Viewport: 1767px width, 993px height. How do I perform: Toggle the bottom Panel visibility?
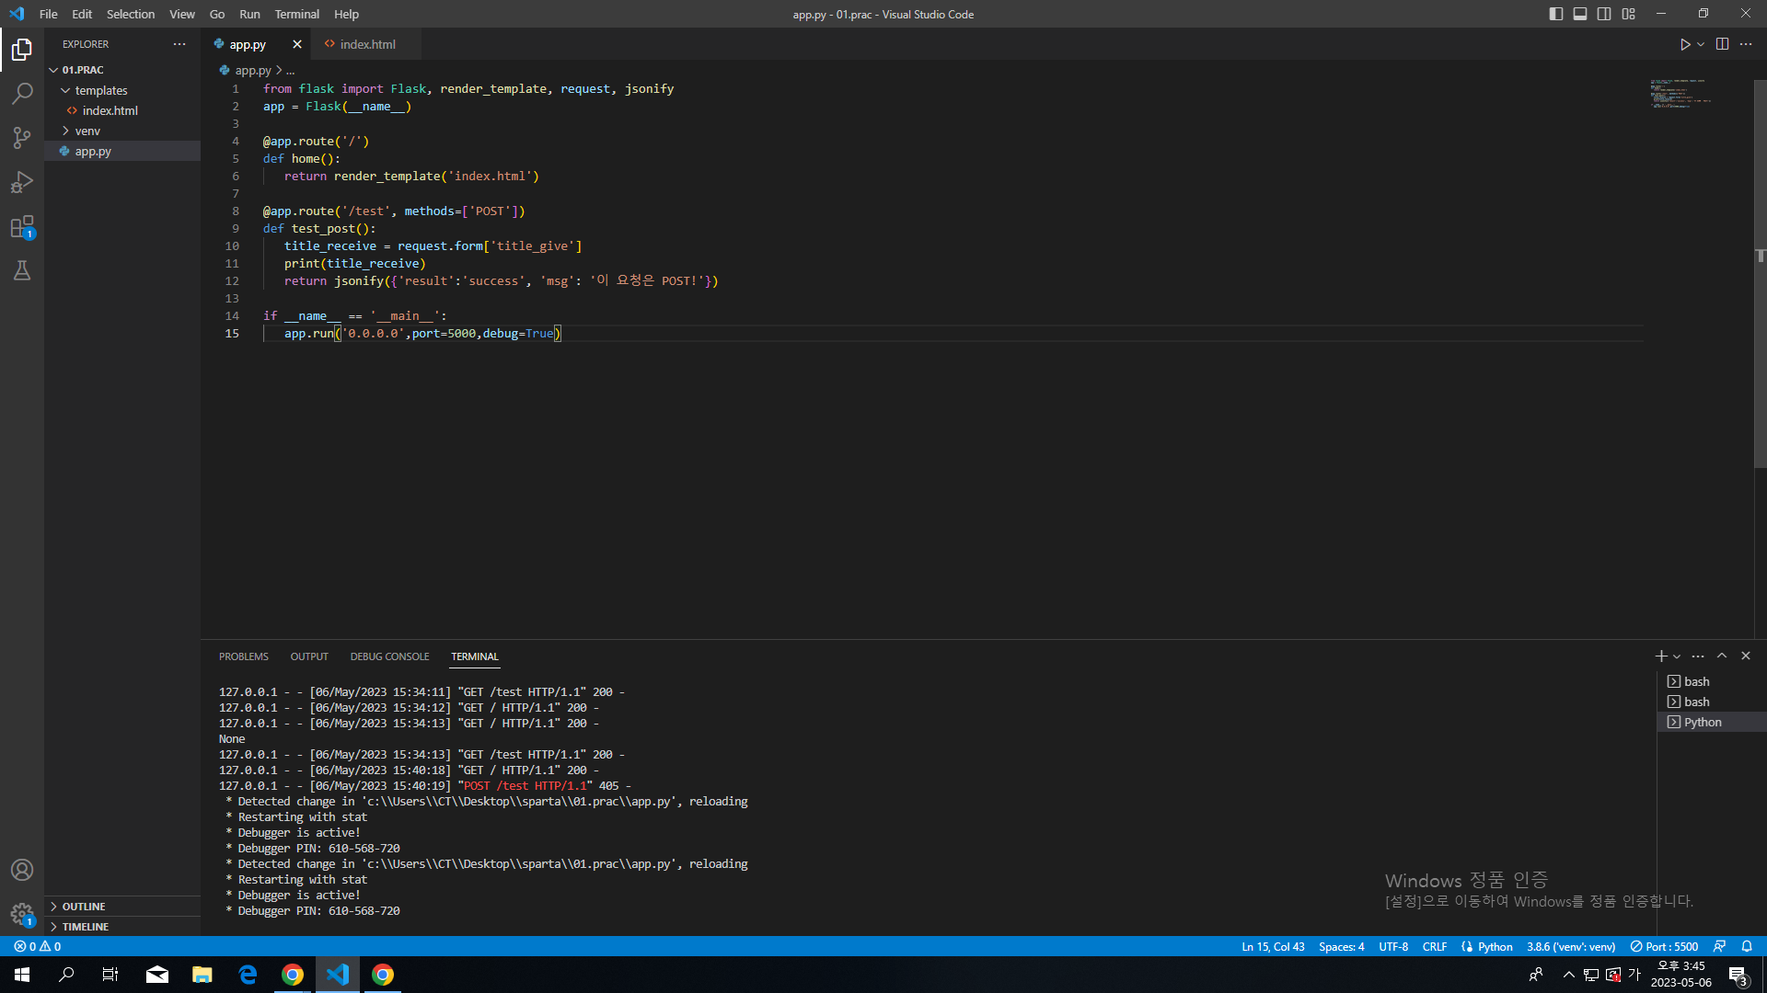coord(1580,14)
